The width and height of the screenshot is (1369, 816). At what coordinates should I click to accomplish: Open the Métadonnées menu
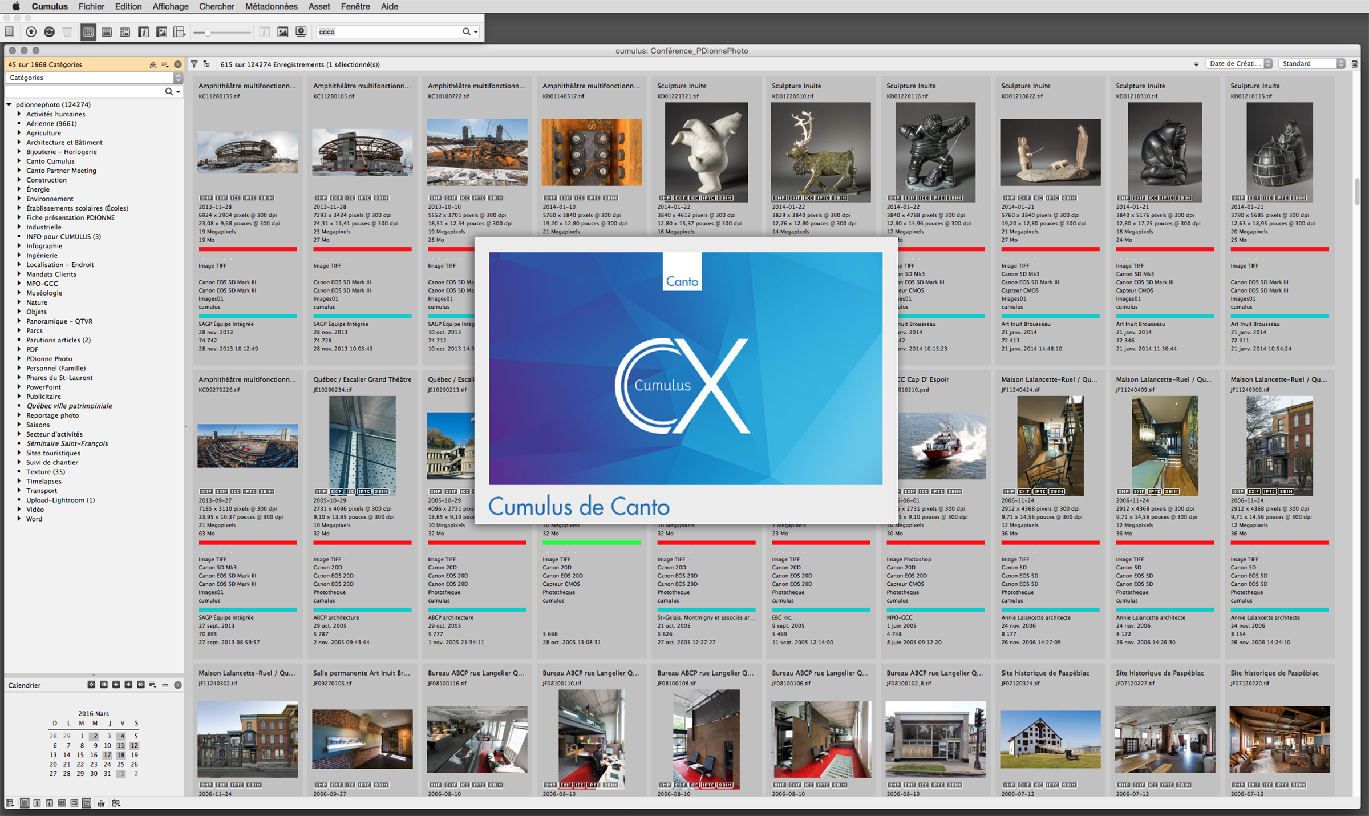coord(271,6)
